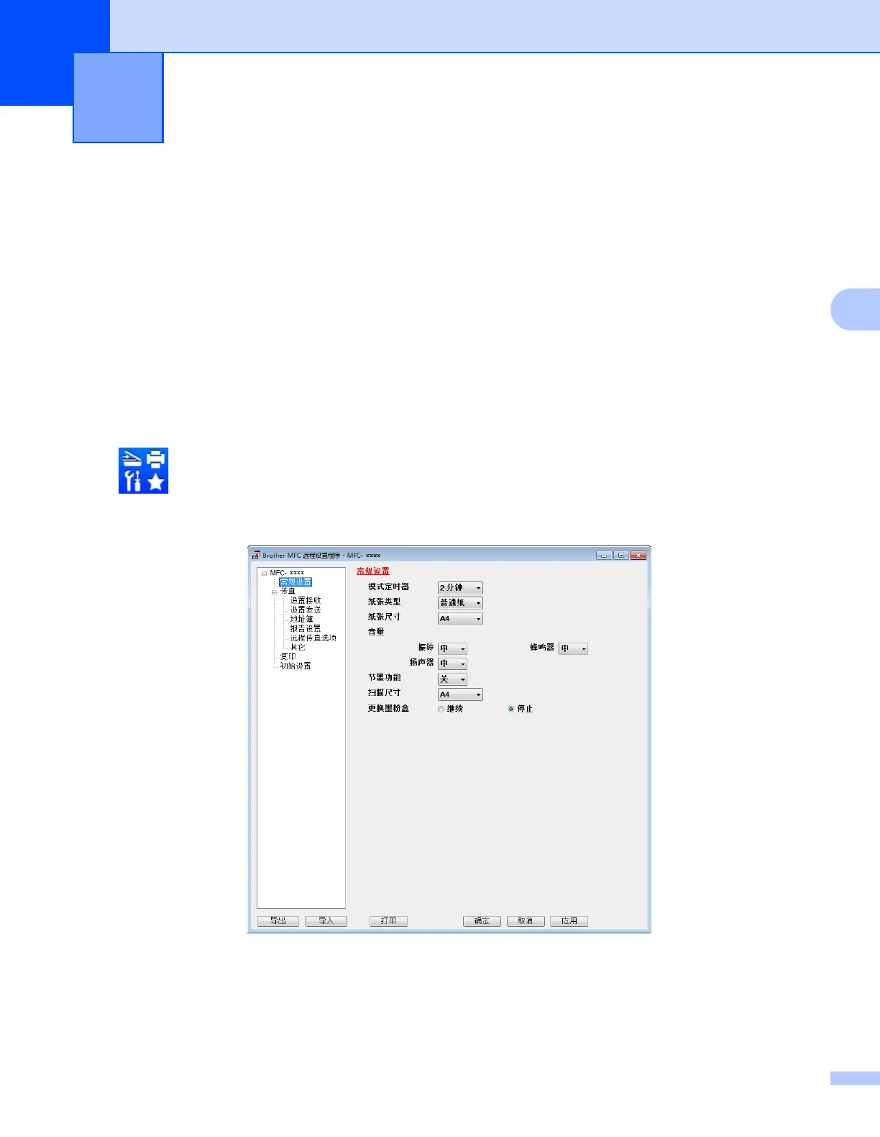The width and height of the screenshot is (880, 1137).
Task: Click the blue ControlCenter tools icon
Action: [143, 471]
